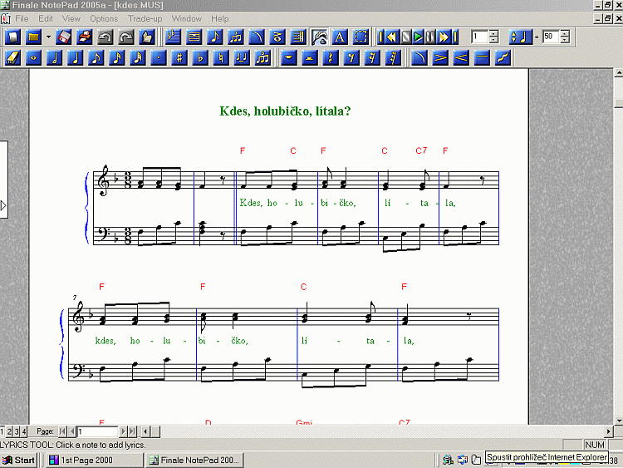This screenshot has height=468, width=623.
Task: Open the Options menu
Action: tap(104, 18)
